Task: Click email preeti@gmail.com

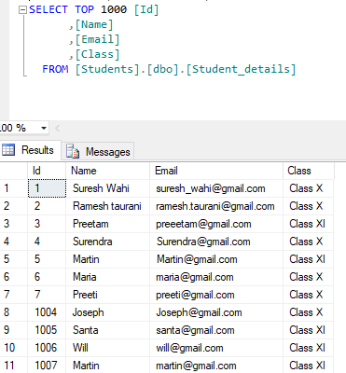Action: (216, 295)
